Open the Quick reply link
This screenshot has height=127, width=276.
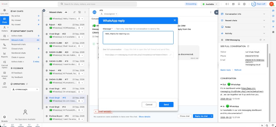(226, 70)
